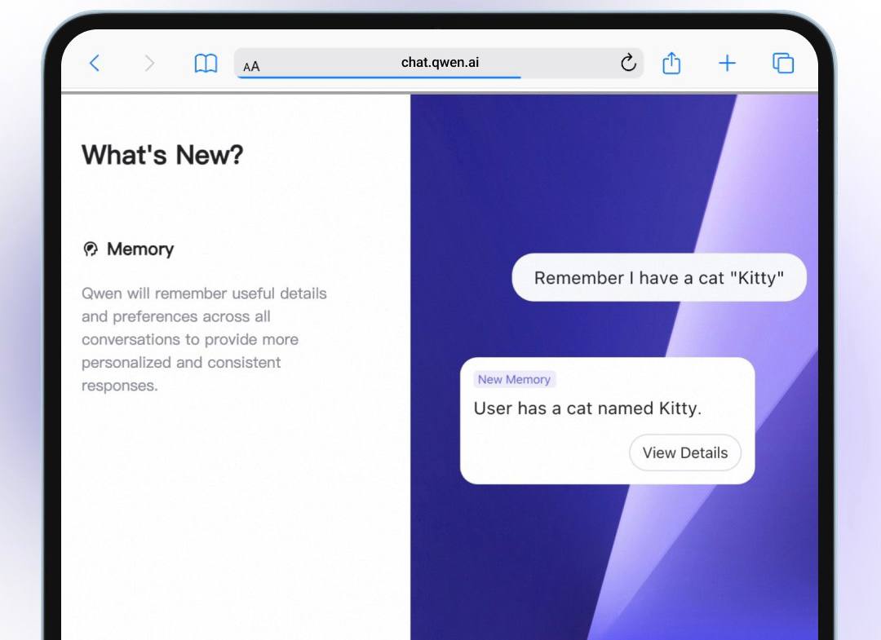Click the blue page loading progress bar
The width and height of the screenshot is (881, 640).
(x=379, y=77)
